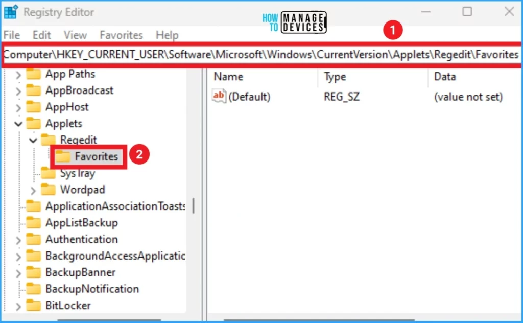Select the Applets tree label
The image size is (523, 323).
tap(64, 124)
